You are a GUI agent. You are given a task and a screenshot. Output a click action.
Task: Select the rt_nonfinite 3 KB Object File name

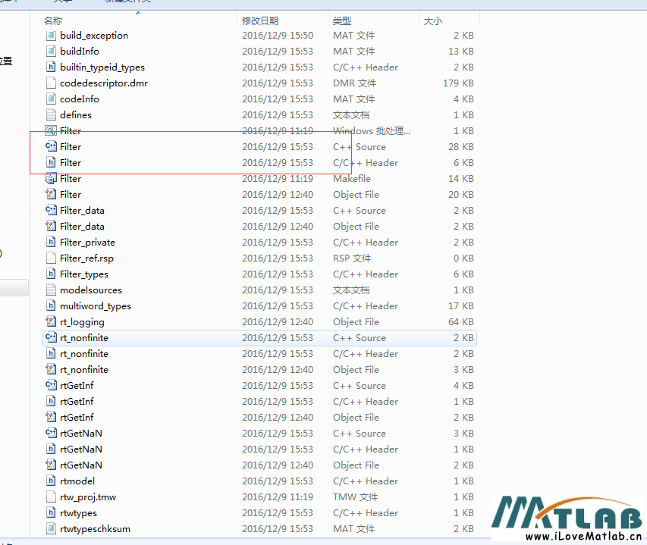(x=84, y=370)
